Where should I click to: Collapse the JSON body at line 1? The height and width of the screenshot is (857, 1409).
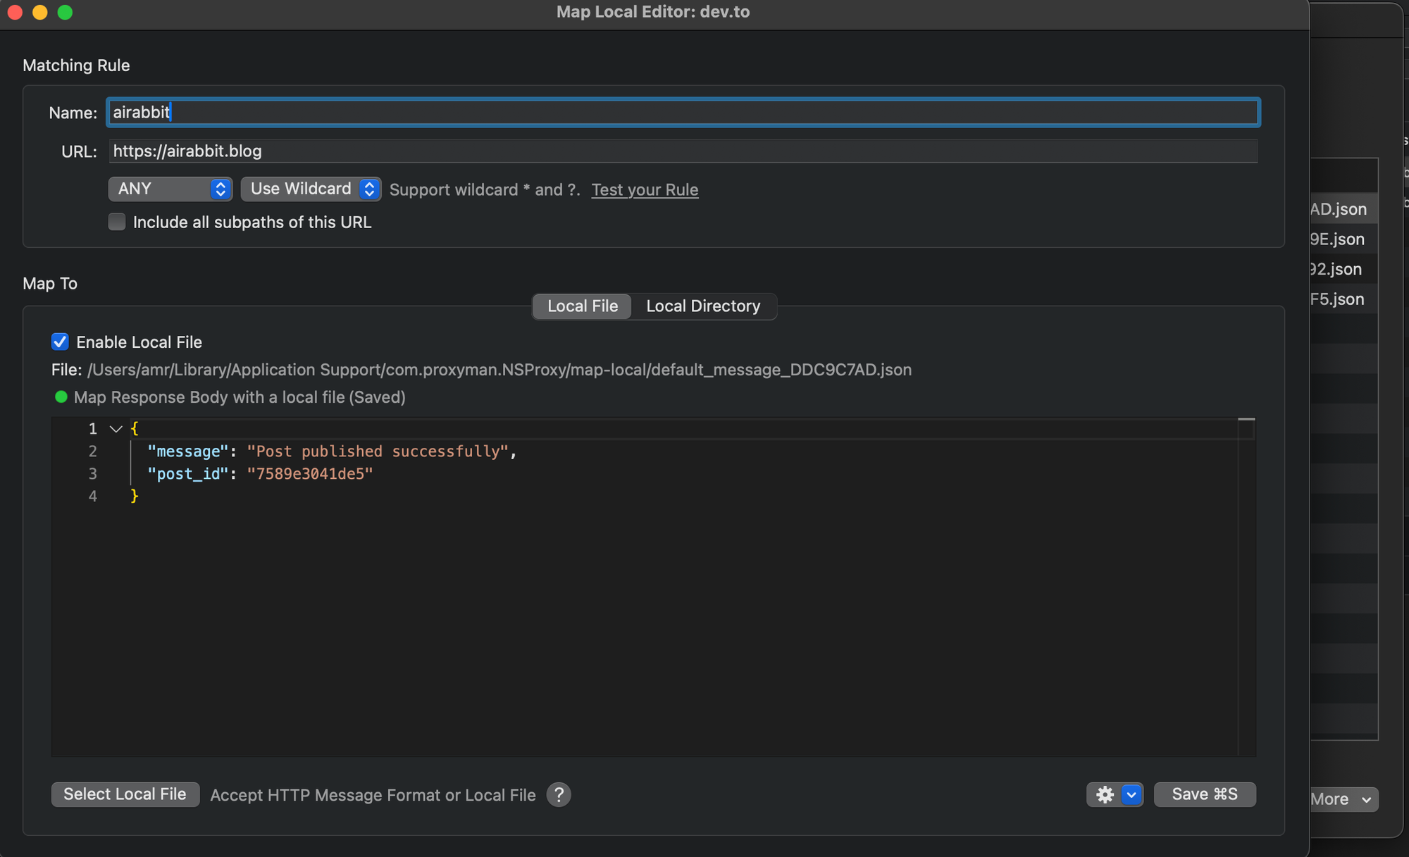pos(116,428)
